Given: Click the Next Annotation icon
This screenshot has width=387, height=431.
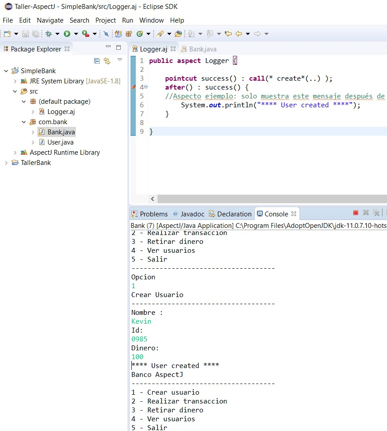Looking at the screenshot, I should pyautogui.click(x=191, y=34).
